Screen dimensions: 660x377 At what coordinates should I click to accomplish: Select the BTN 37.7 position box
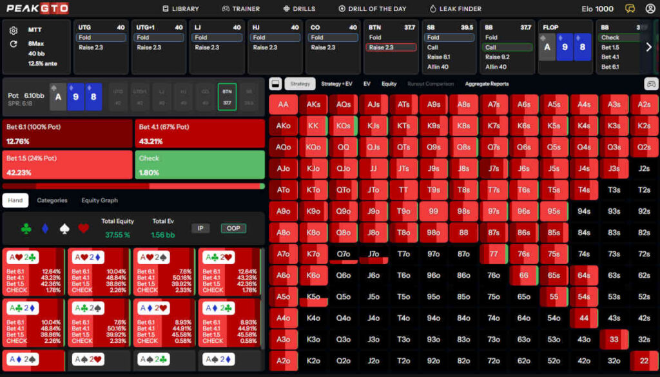(x=227, y=97)
